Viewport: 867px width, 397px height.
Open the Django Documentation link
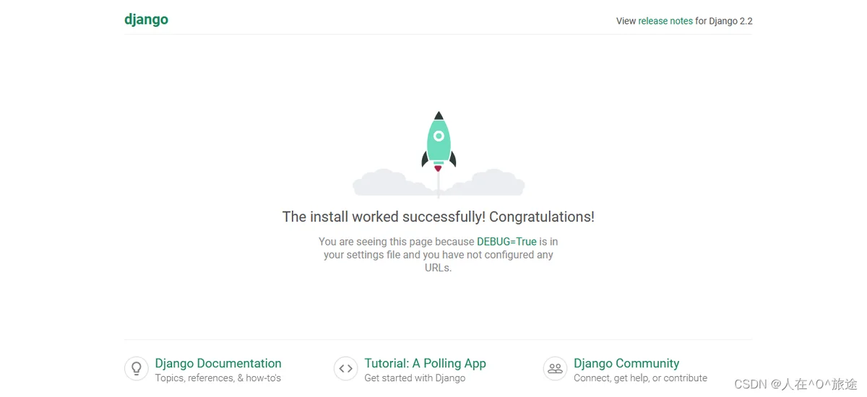tap(218, 363)
